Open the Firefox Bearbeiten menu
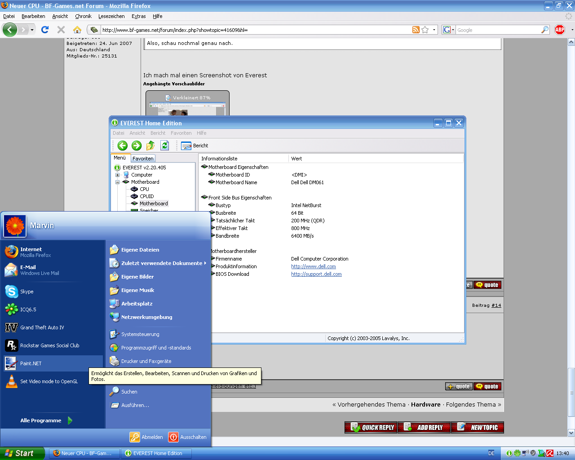The image size is (575, 460). point(33,16)
